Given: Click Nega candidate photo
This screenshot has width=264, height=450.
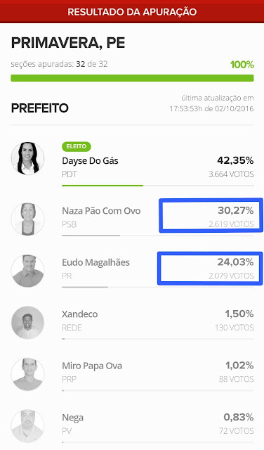Looking at the screenshot, I should point(27,426).
